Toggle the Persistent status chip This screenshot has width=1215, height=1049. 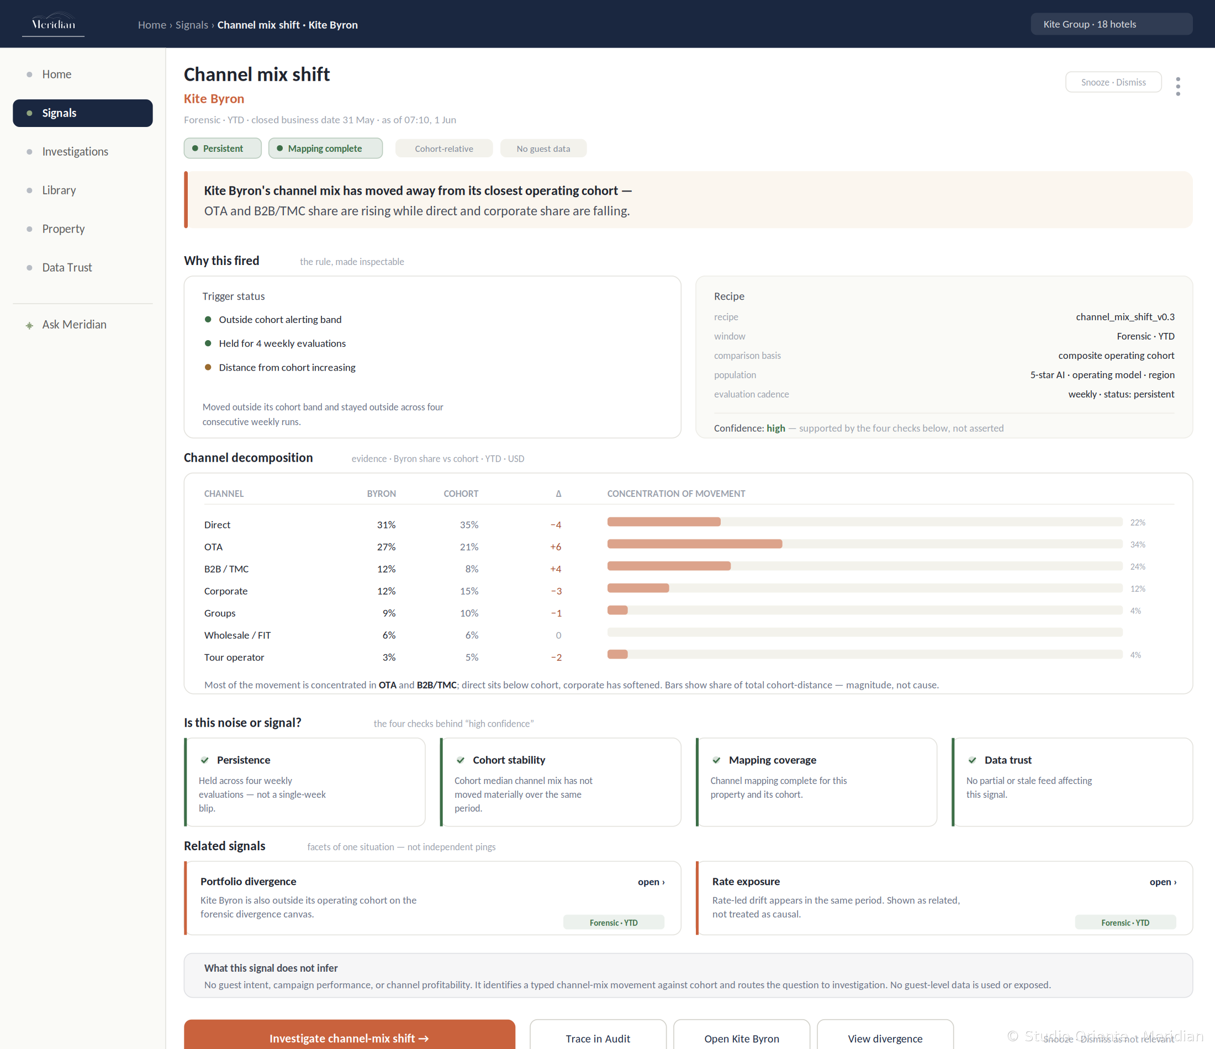pyautogui.click(x=223, y=149)
